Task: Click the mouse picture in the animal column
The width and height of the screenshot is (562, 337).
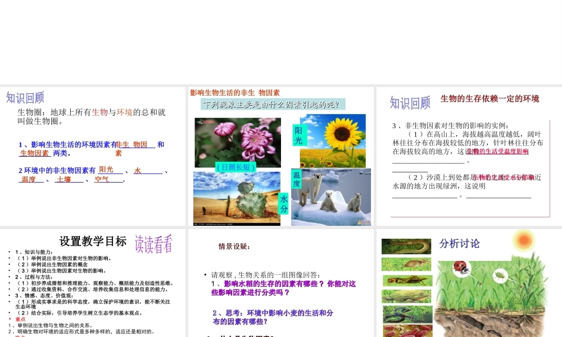Action: click(406, 264)
